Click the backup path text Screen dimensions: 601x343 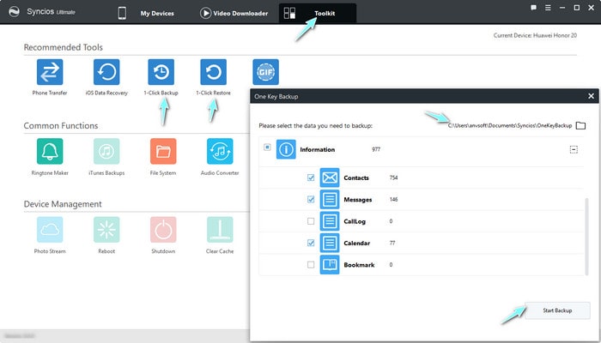point(510,125)
